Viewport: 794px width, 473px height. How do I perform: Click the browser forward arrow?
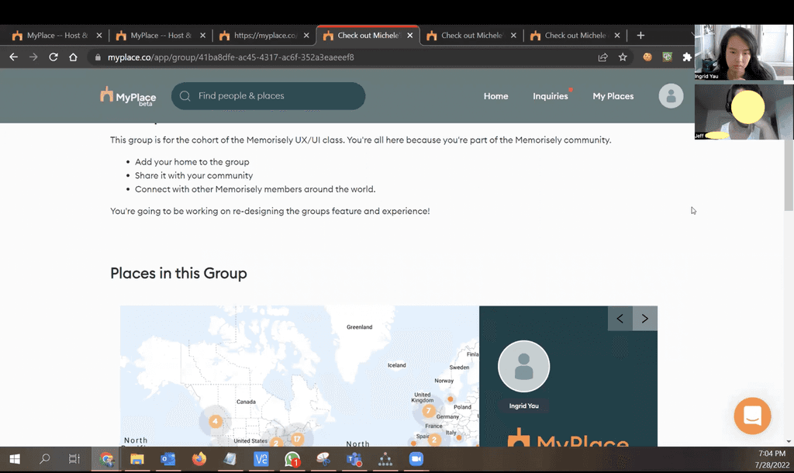click(33, 57)
